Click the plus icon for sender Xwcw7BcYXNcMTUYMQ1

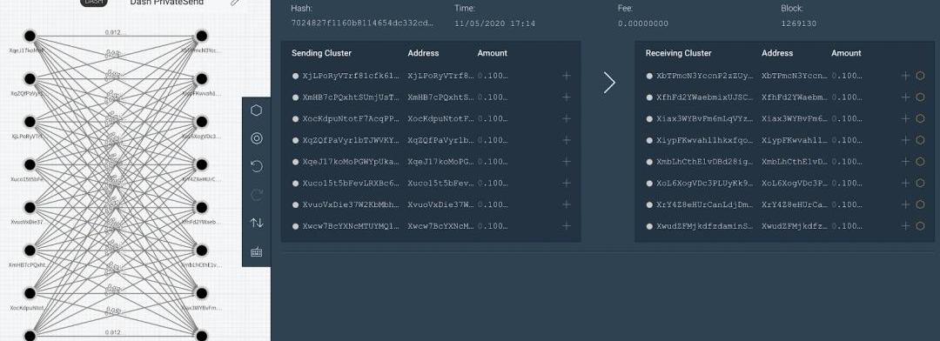pyautogui.click(x=566, y=226)
